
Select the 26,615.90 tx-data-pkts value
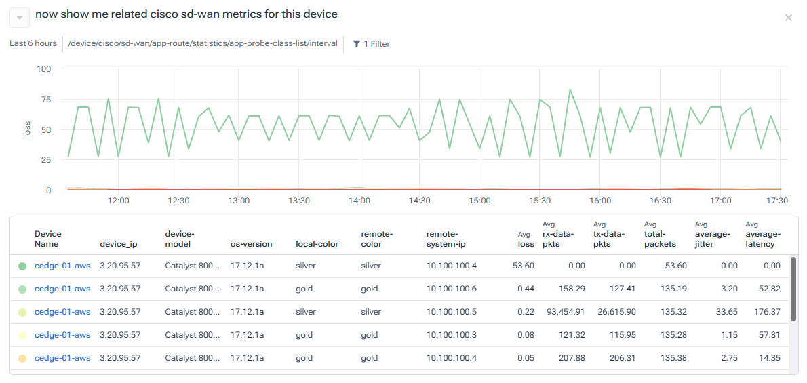tap(616, 312)
